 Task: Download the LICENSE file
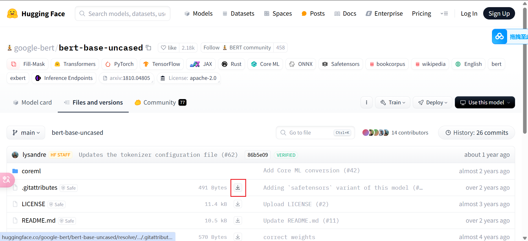click(238, 204)
